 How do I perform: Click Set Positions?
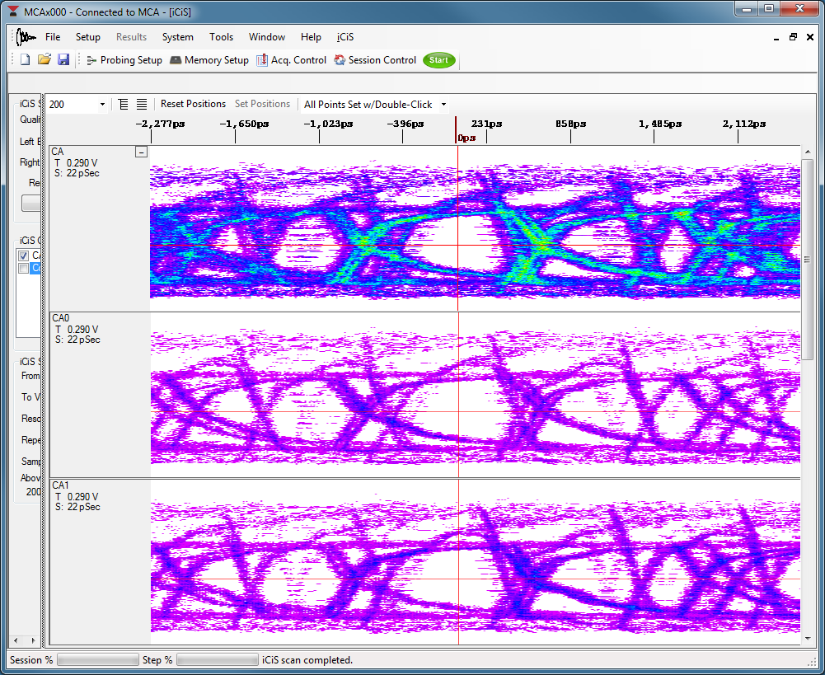pos(262,104)
